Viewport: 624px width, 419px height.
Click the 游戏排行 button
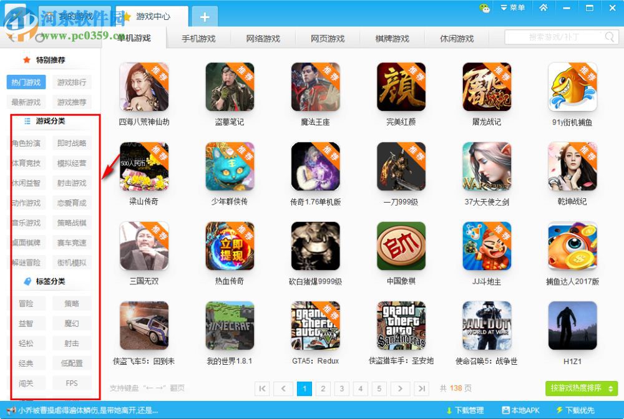coord(72,82)
